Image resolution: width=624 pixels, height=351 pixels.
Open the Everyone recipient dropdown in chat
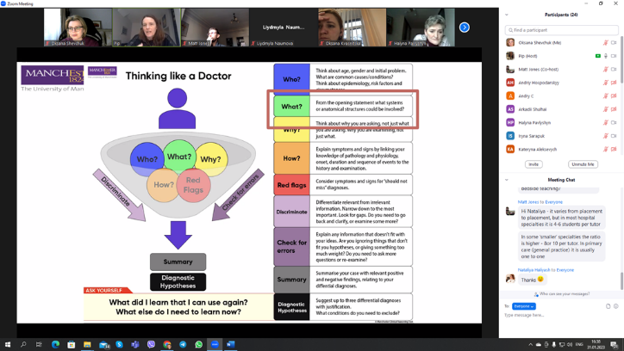[524, 306]
